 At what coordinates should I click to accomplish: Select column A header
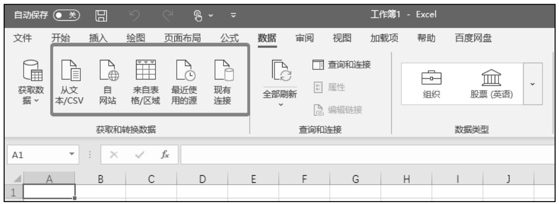click(49, 179)
